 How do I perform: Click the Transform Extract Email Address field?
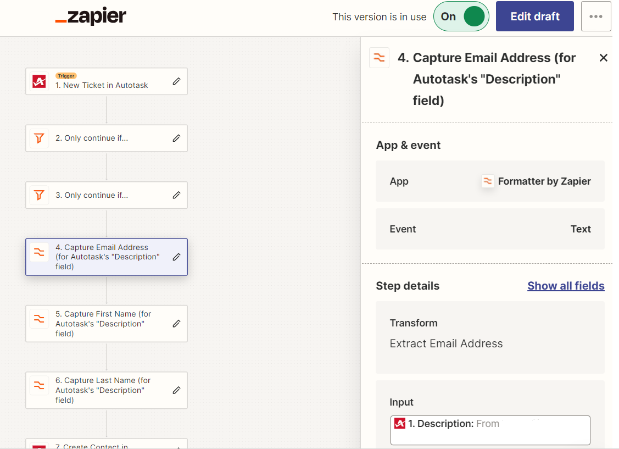pyautogui.click(x=490, y=337)
